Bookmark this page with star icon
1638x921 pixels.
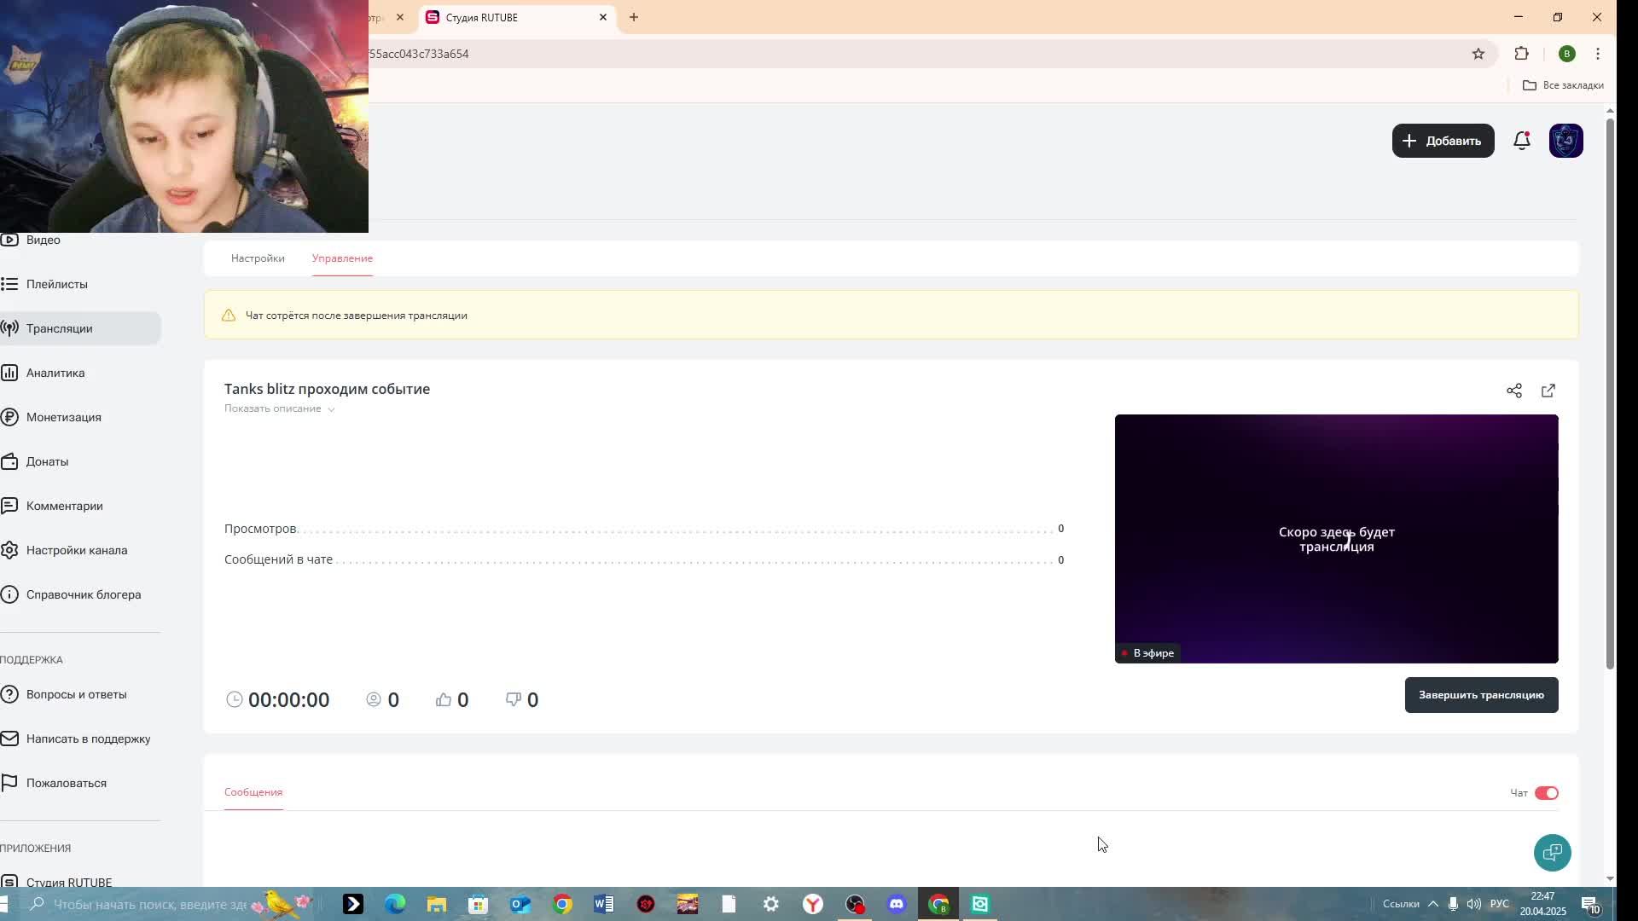[x=1478, y=54]
